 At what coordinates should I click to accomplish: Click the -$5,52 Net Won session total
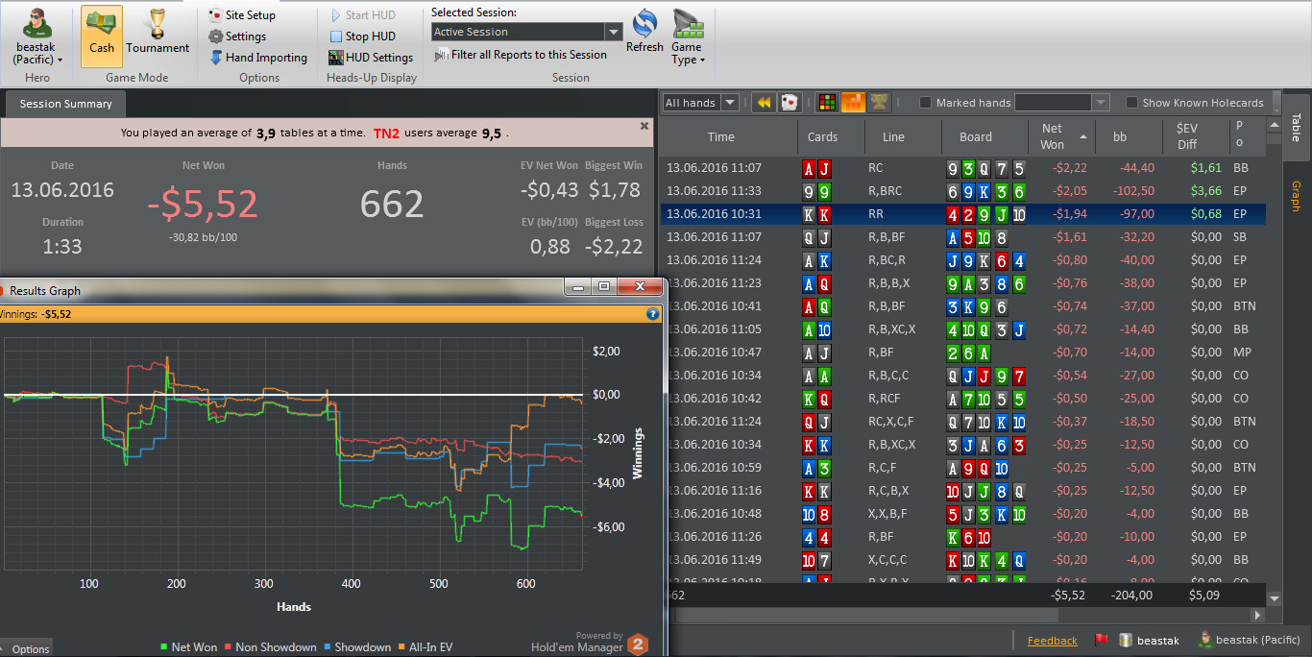[203, 204]
